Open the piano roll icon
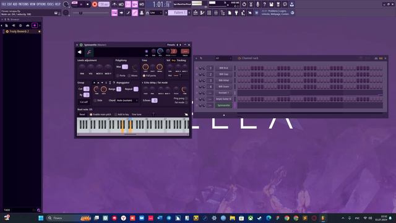This screenshot has height=223, width=396. 202,12
